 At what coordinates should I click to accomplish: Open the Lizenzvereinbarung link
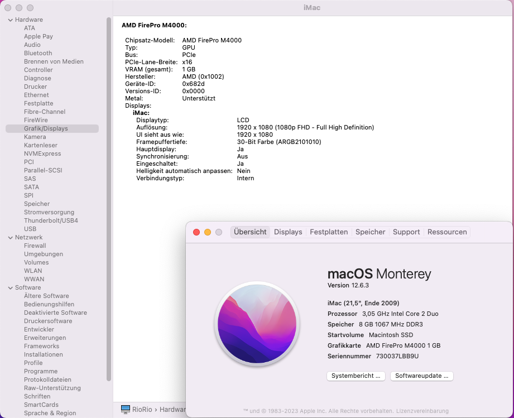[422, 411]
